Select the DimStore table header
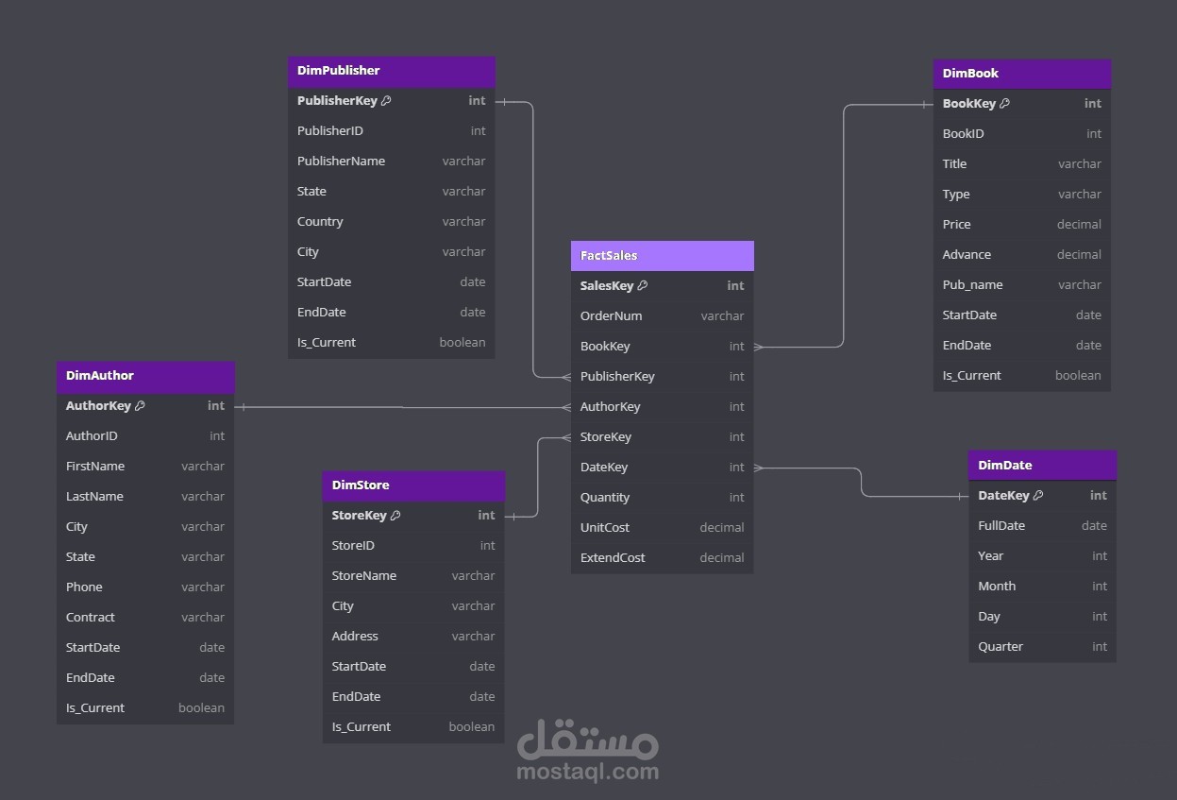This screenshot has height=800, width=1177. point(414,485)
